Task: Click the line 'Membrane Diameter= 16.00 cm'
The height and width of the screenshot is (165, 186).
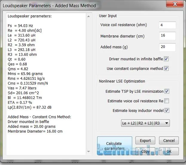Action: 35,131
